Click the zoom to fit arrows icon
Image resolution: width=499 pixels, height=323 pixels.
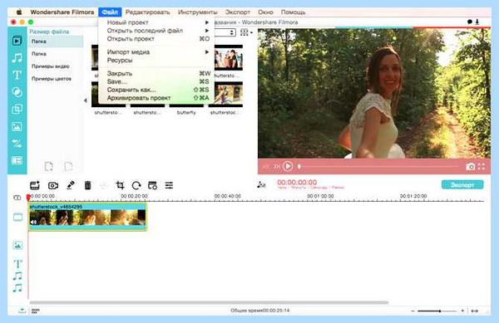(x=475, y=311)
